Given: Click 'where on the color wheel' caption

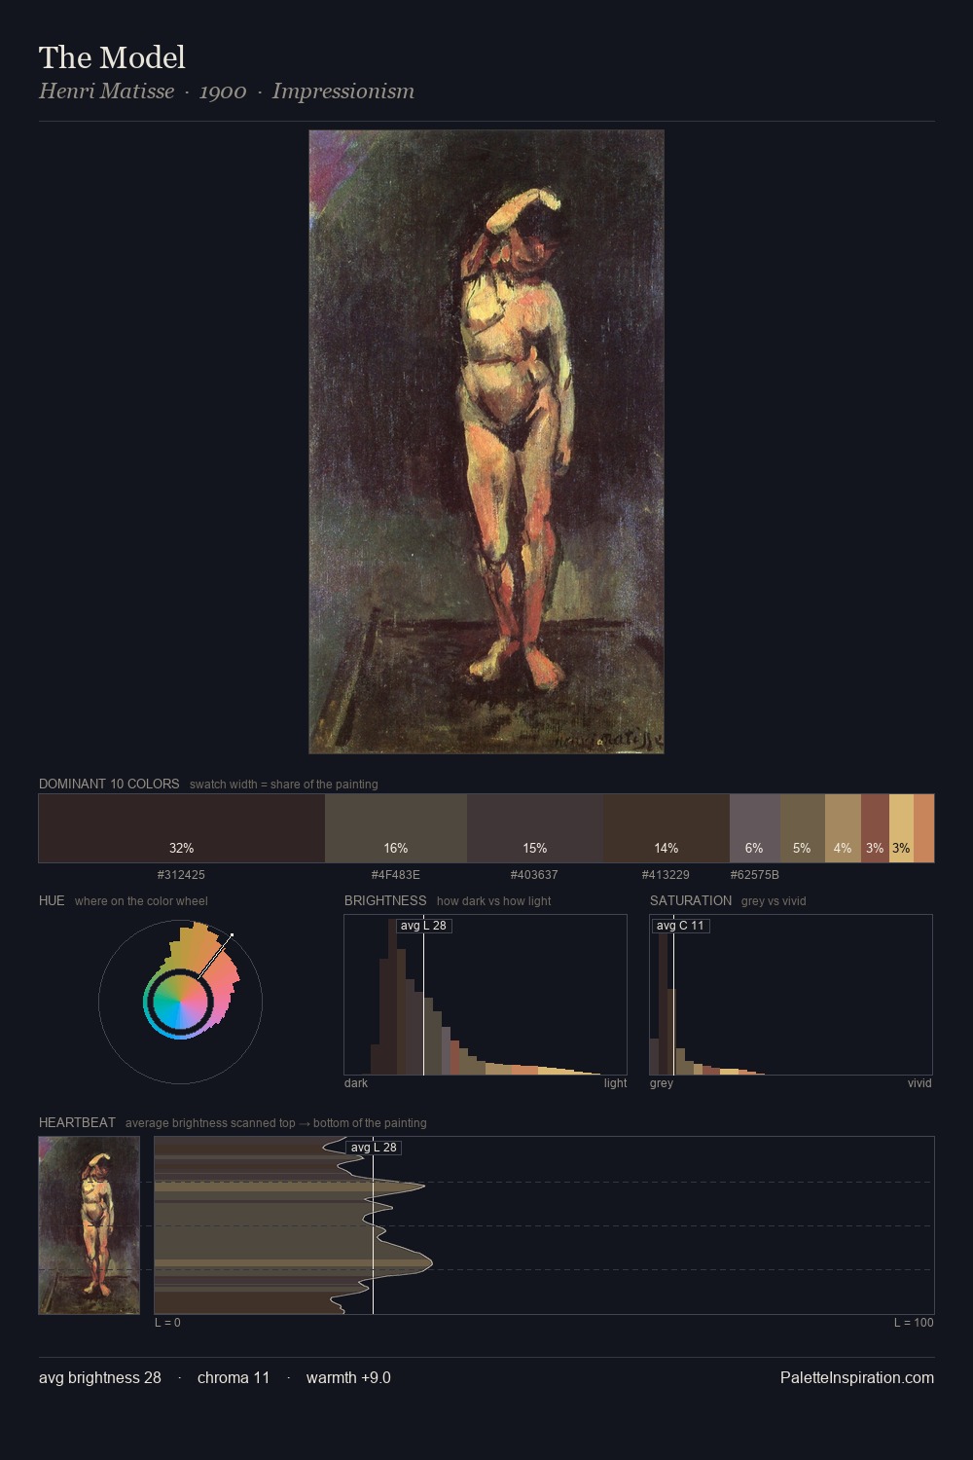Looking at the screenshot, I should pyautogui.click(x=141, y=901).
